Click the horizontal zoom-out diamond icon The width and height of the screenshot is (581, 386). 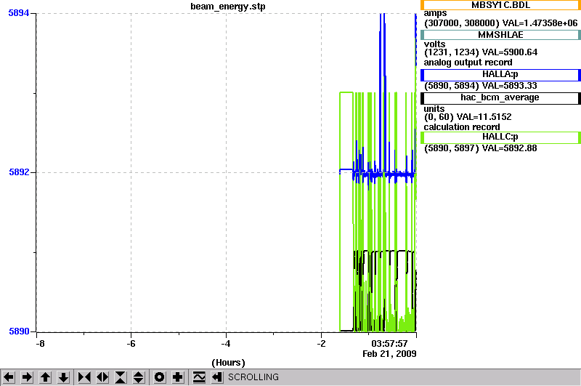(x=102, y=377)
